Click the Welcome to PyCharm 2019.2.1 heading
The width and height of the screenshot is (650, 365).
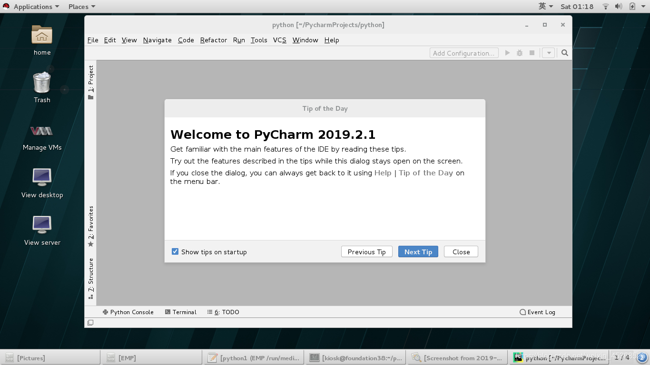point(273,134)
